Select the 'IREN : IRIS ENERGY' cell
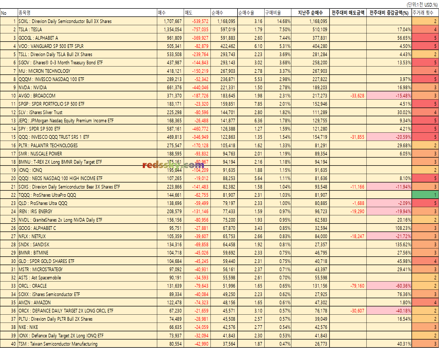 (87, 211)
